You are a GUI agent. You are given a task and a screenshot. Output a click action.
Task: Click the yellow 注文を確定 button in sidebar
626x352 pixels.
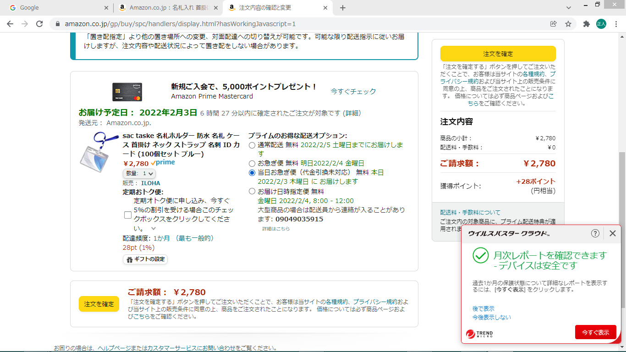[x=498, y=54]
